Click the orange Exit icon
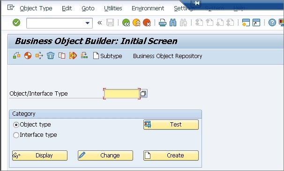284x171 pixels. [x=136, y=23]
